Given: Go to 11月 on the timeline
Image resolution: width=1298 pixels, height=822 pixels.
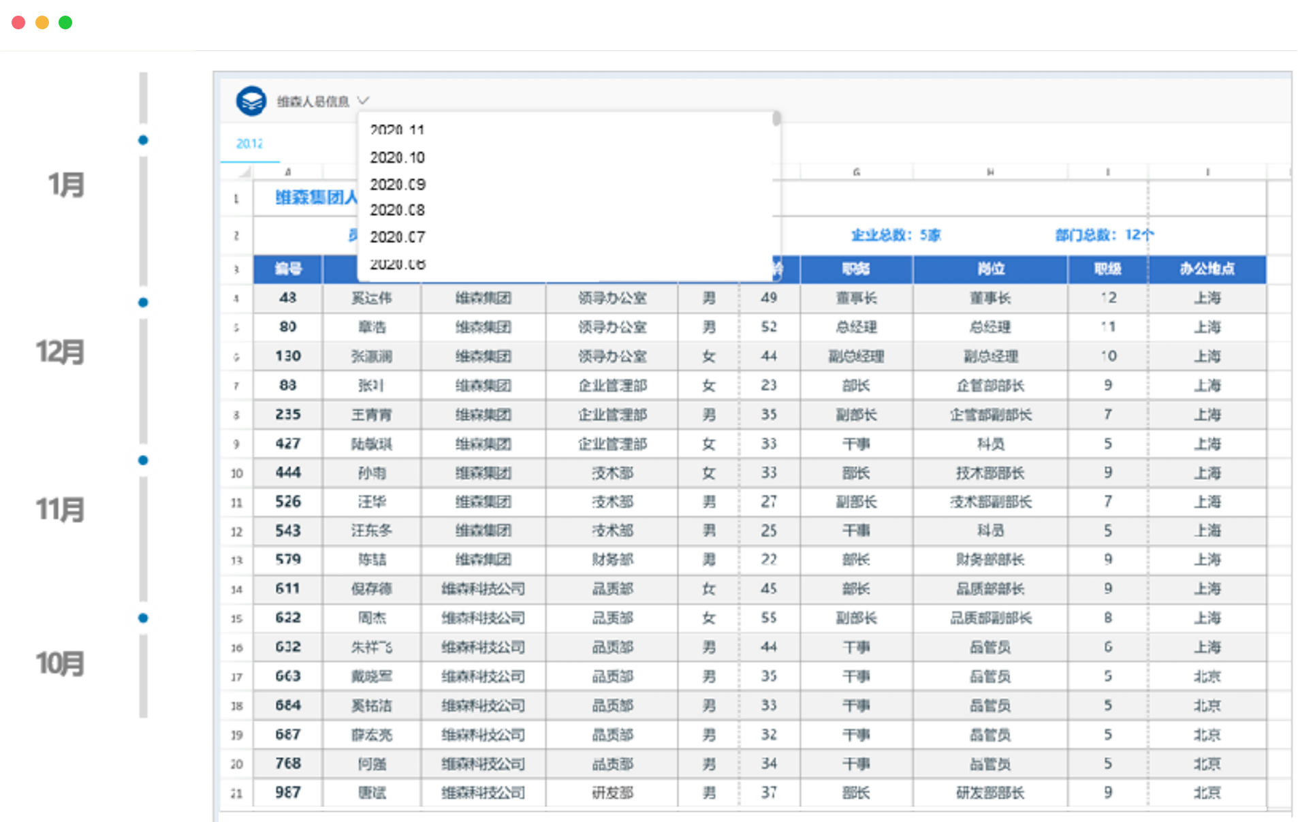Looking at the screenshot, I should tap(61, 509).
